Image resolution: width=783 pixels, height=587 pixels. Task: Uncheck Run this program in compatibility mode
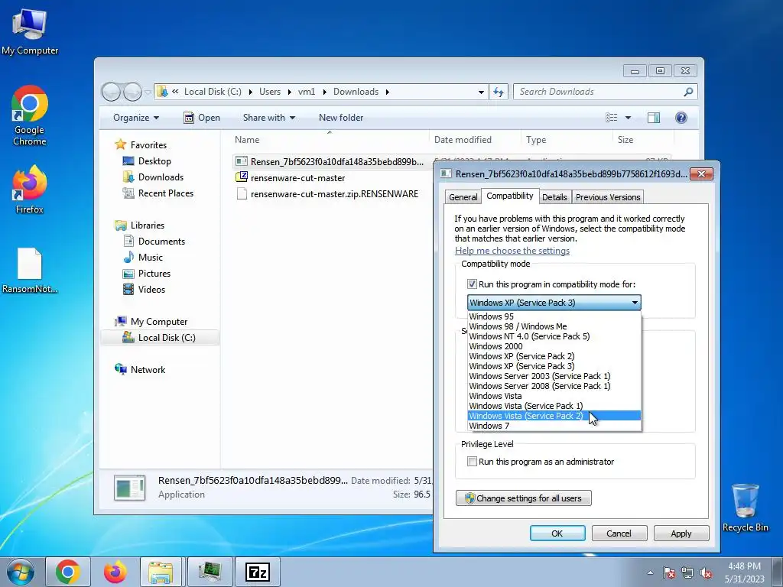point(472,284)
